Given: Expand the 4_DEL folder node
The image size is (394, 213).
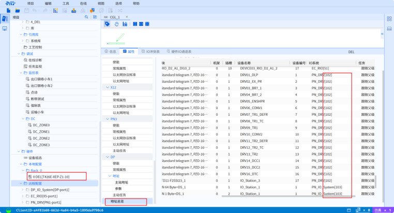Looking at the screenshot, I should [22, 22].
